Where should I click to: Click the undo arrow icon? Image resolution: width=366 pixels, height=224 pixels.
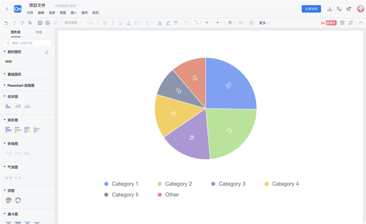coord(6,23)
